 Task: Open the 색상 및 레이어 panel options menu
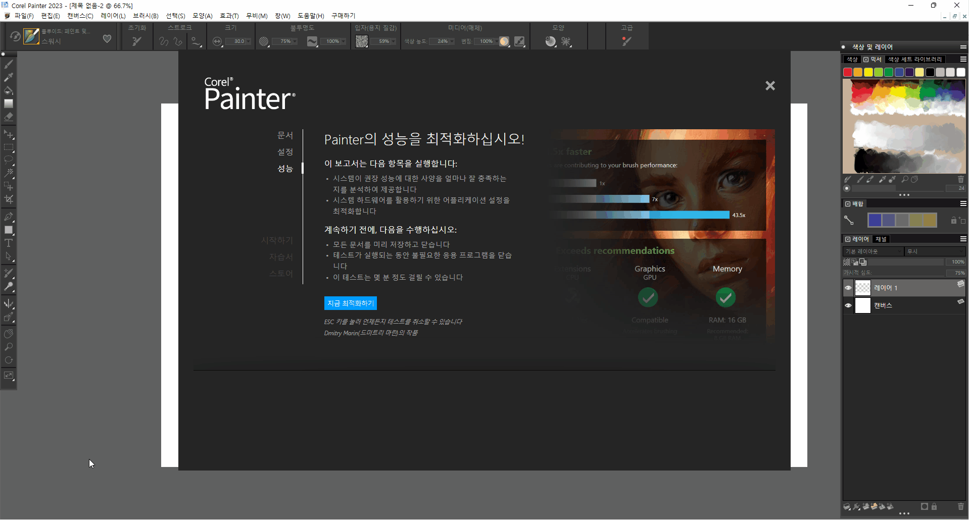(x=963, y=47)
